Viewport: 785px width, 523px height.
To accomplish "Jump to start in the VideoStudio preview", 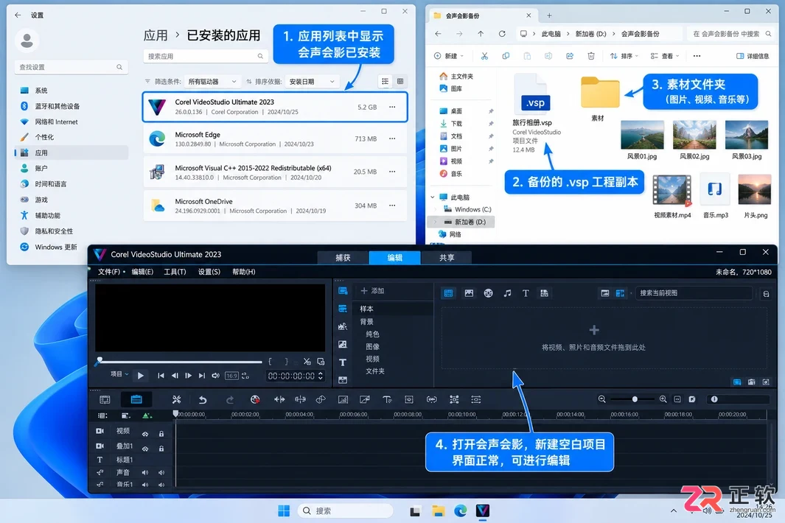I will (x=161, y=376).
